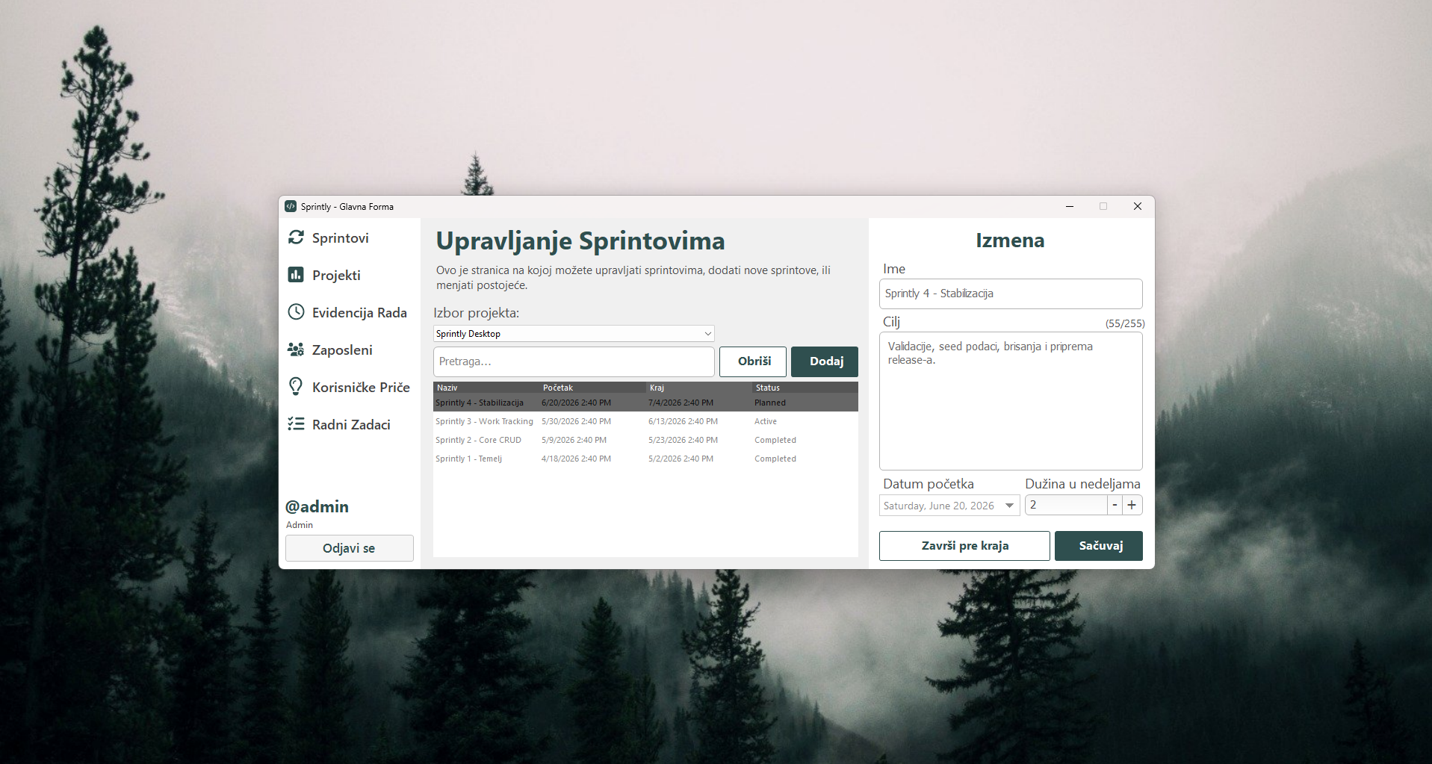Click the Sprintly app icon in title bar

click(291, 207)
